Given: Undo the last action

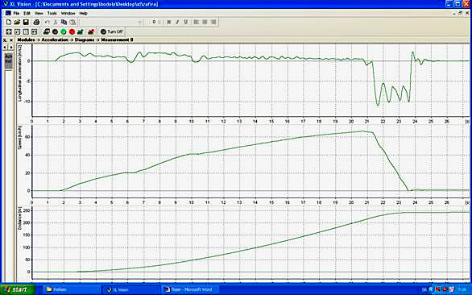Looking at the screenshot, I should (48, 22).
